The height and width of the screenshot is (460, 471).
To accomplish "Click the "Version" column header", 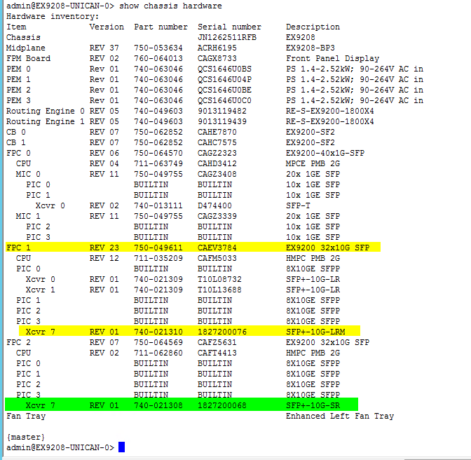I will click(x=107, y=27).
